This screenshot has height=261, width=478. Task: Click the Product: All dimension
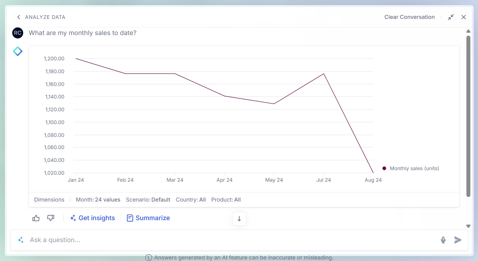(226, 200)
